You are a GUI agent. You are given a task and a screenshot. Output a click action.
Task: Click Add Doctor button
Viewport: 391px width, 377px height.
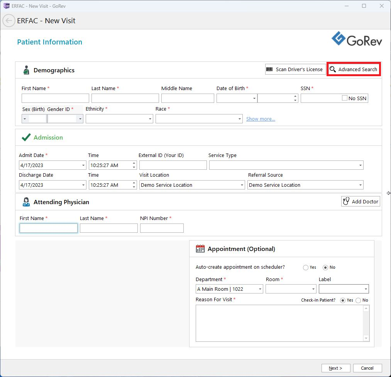(x=361, y=201)
